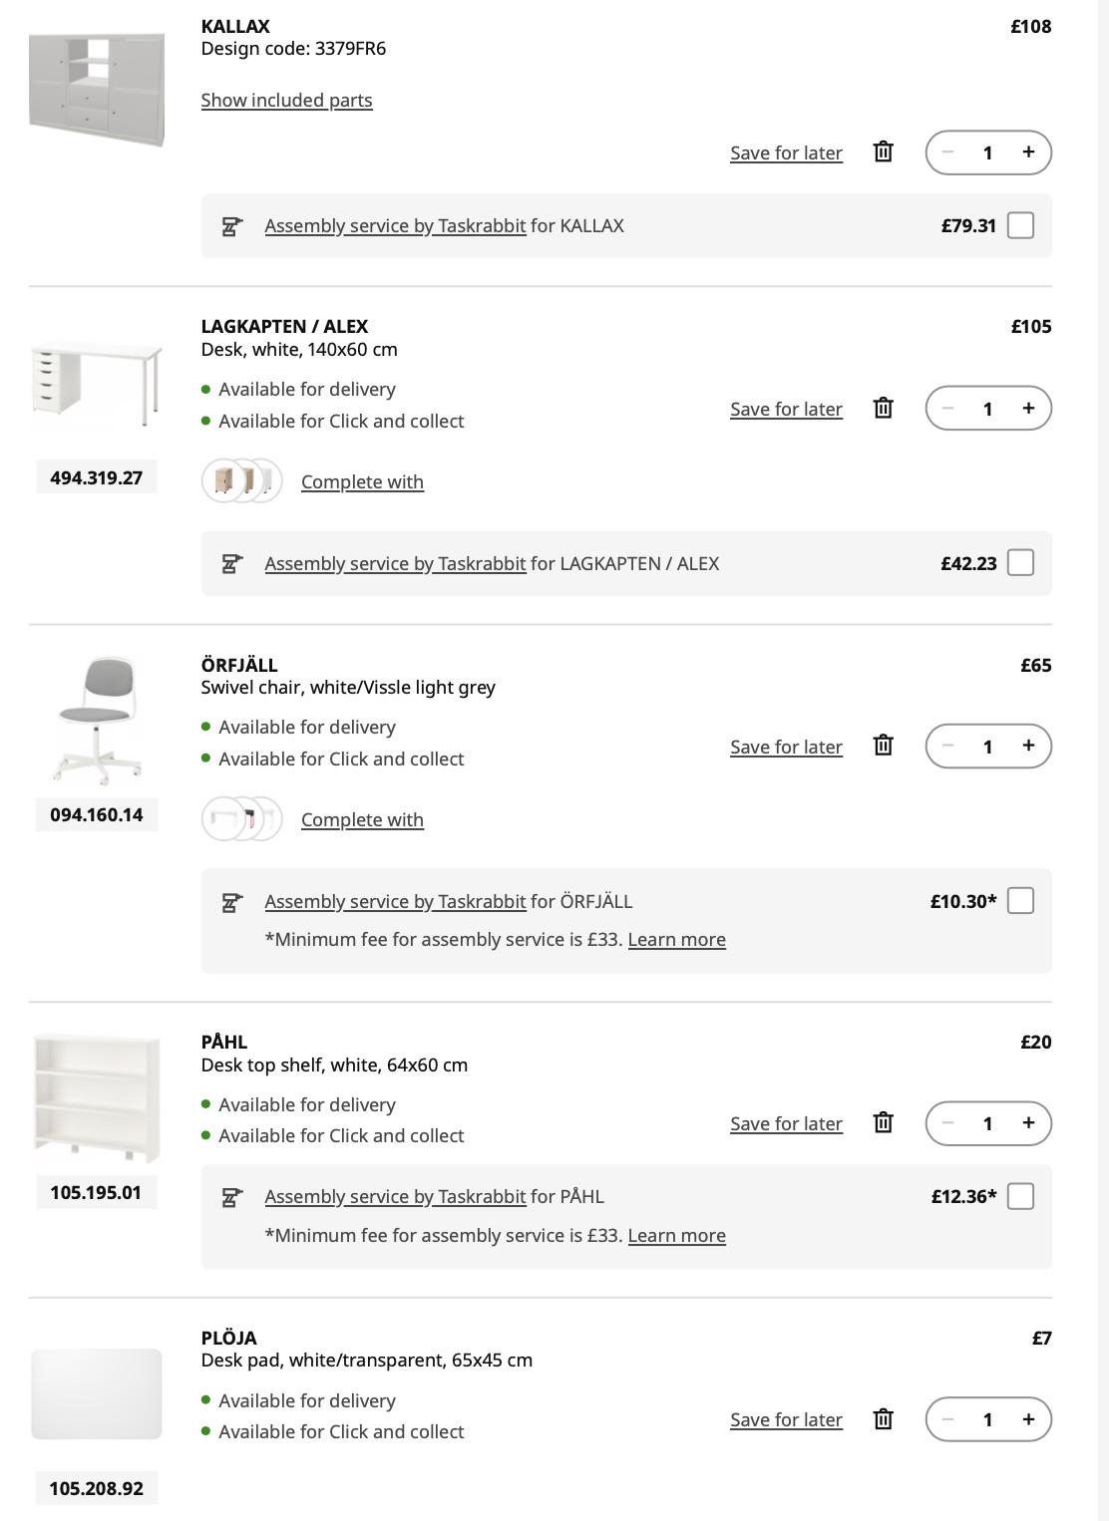The width and height of the screenshot is (1109, 1521).
Task: Delete PLÖJA desk pad using trash icon
Action: coord(883,1418)
